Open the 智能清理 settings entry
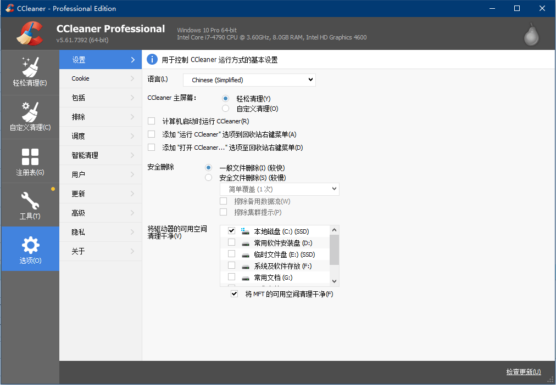This screenshot has height=385, width=556. tap(100, 155)
